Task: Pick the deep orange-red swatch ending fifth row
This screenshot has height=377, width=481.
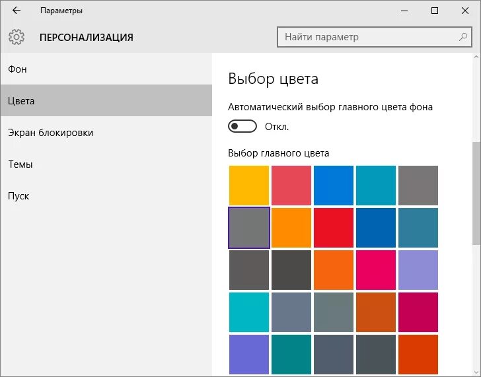Action: pos(418,355)
